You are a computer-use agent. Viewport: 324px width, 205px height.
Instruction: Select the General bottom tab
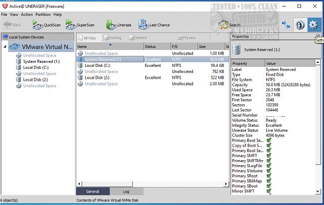click(93, 192)
